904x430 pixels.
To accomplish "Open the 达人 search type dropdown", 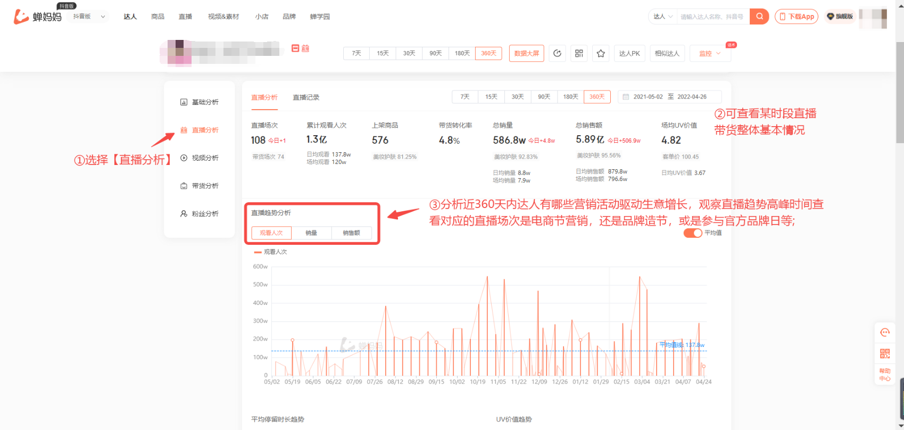I will pos(662,16).
